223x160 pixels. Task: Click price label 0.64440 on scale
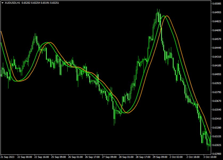217,48
